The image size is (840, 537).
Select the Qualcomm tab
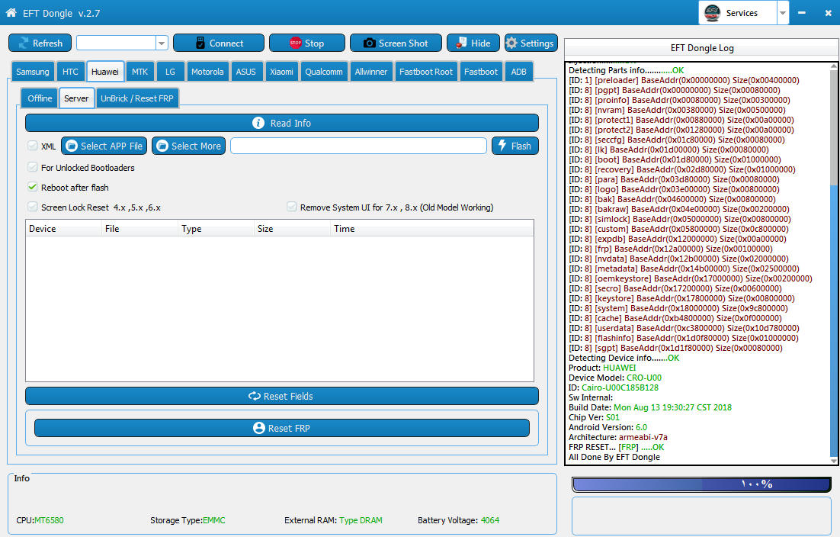point(324,72)
